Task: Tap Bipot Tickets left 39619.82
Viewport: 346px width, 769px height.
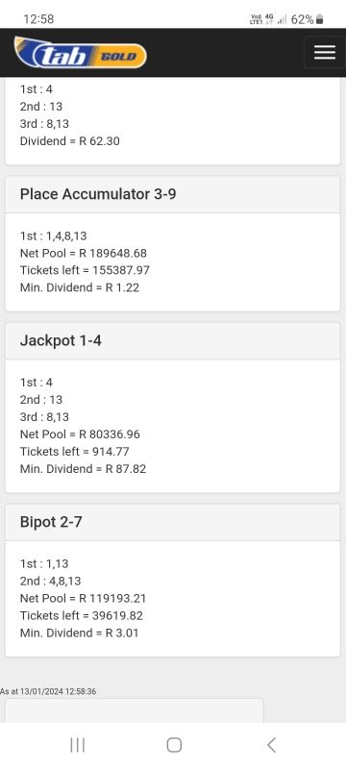Action: (x=82, y=615)
